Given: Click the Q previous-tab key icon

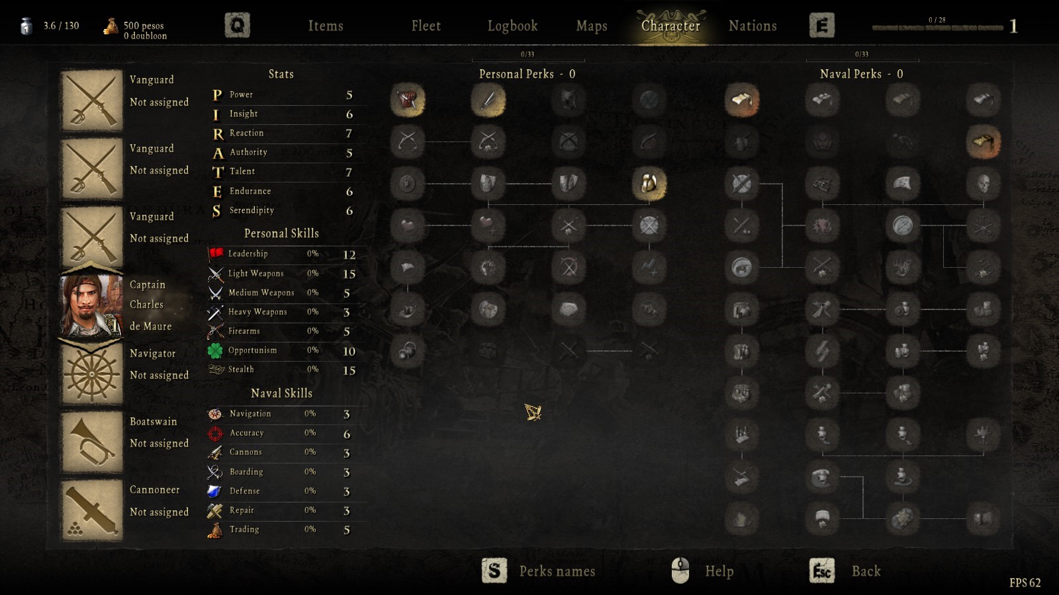Looking at the screenshot, I should click(237, 26).
